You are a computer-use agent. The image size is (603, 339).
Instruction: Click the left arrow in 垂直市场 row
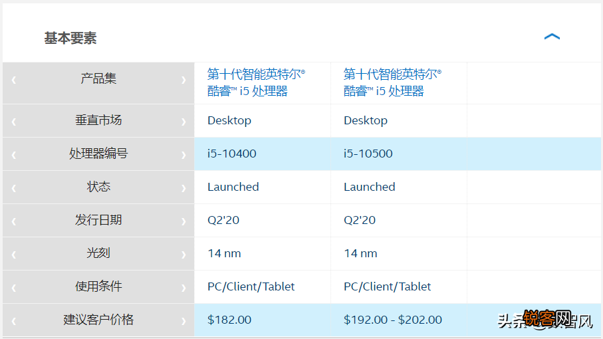coord(14,122)
